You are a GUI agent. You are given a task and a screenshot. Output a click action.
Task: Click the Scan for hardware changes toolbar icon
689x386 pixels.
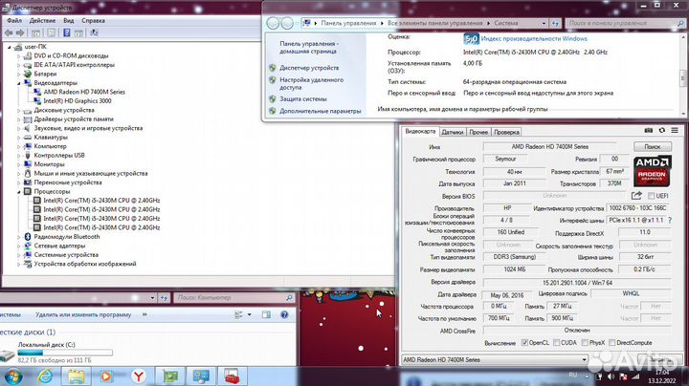coord(94,32)
